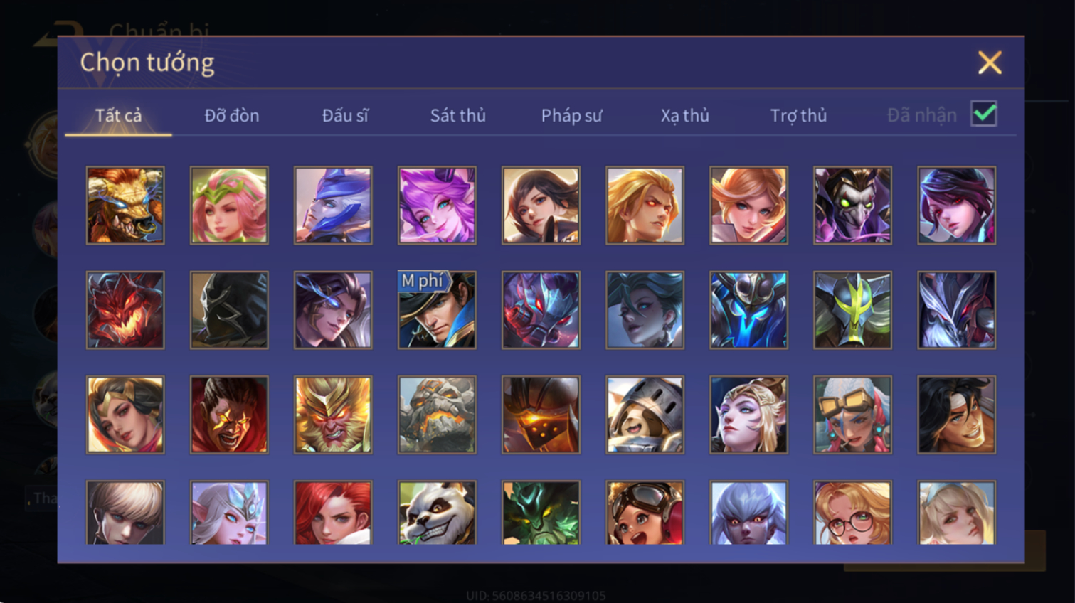Close the 'Chọn tướng' dialog

(990, 63)
